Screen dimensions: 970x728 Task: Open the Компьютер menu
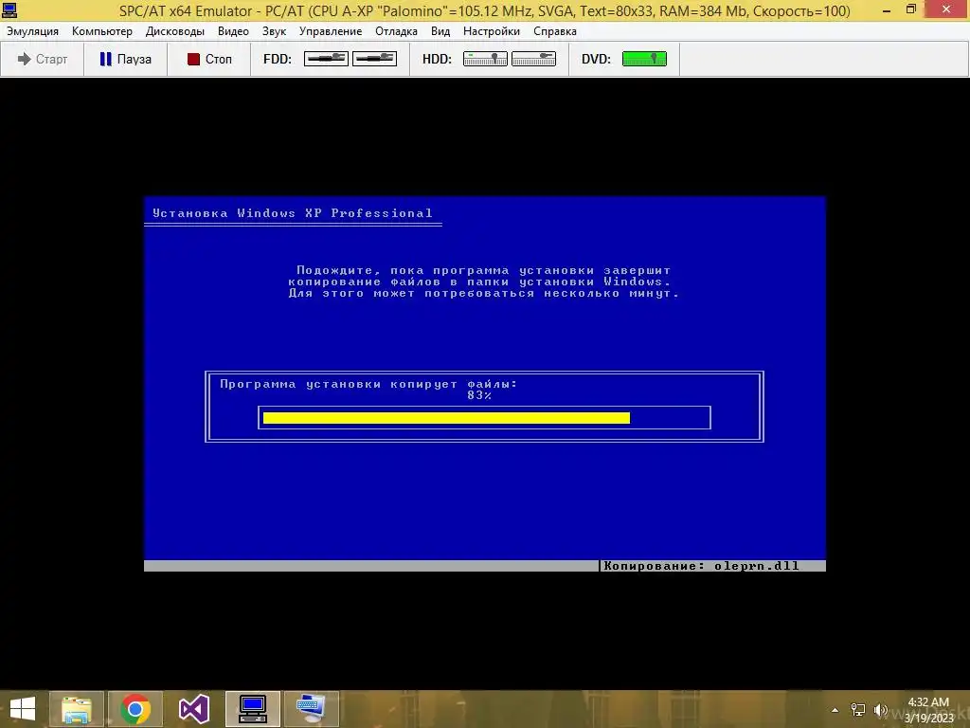(x=102, y=31)
